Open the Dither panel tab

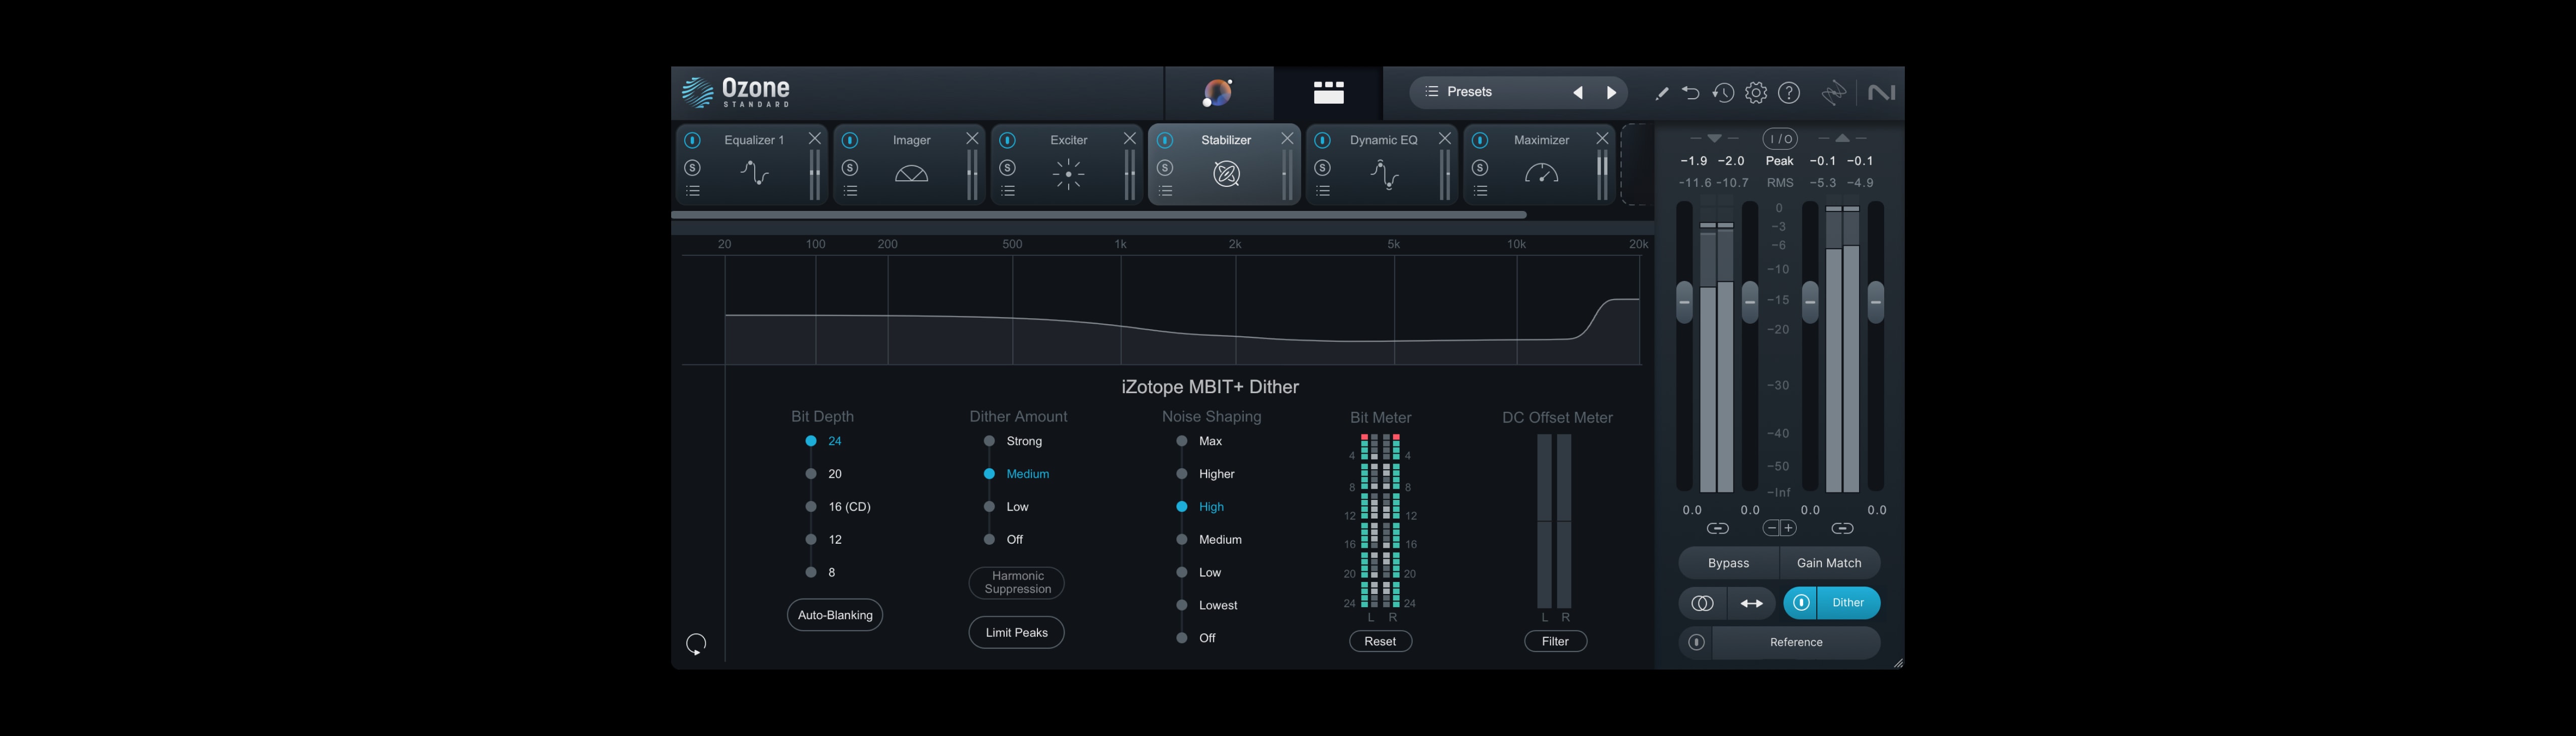click(x=1848, y=603)
